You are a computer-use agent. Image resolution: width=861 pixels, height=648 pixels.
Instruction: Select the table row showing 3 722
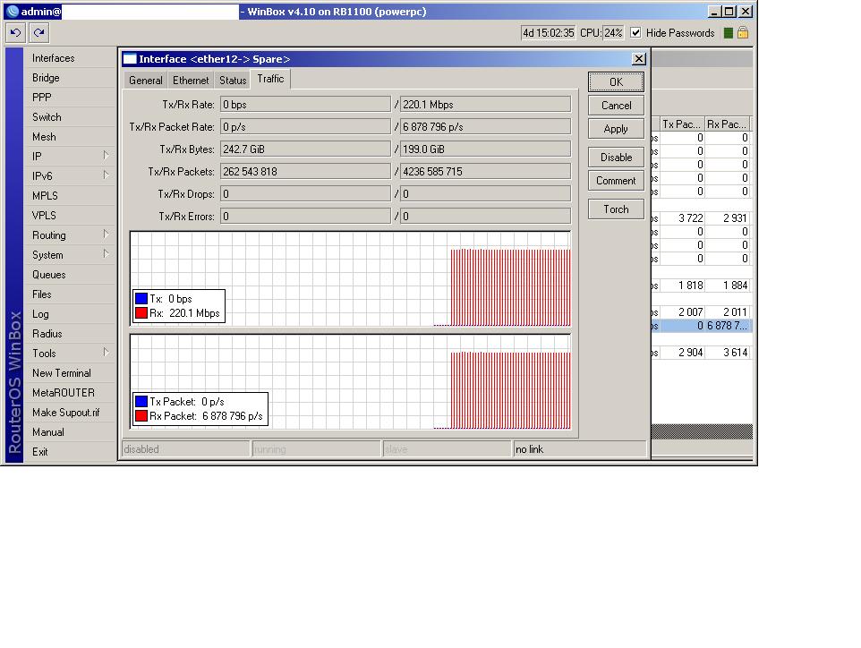(701, 218)
